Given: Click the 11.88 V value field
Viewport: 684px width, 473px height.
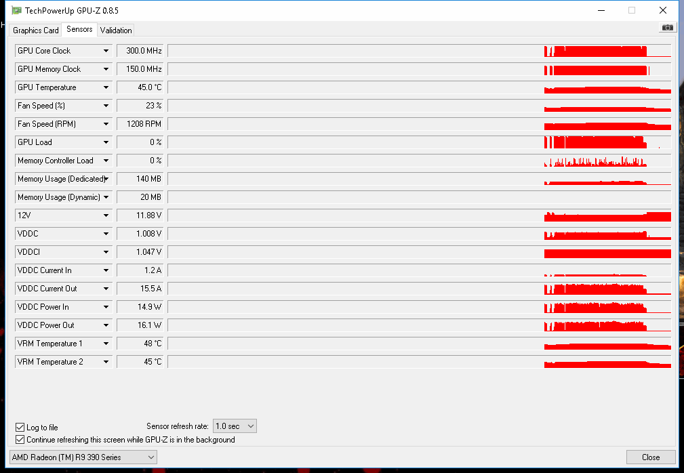Looking at the screenshot, I should pyautogui.click(x=140, y=215).
